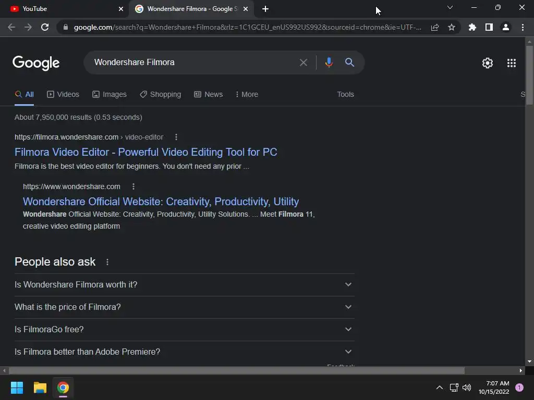Open the notification center badge
This screenshot has width=534, height=400.
519,387
